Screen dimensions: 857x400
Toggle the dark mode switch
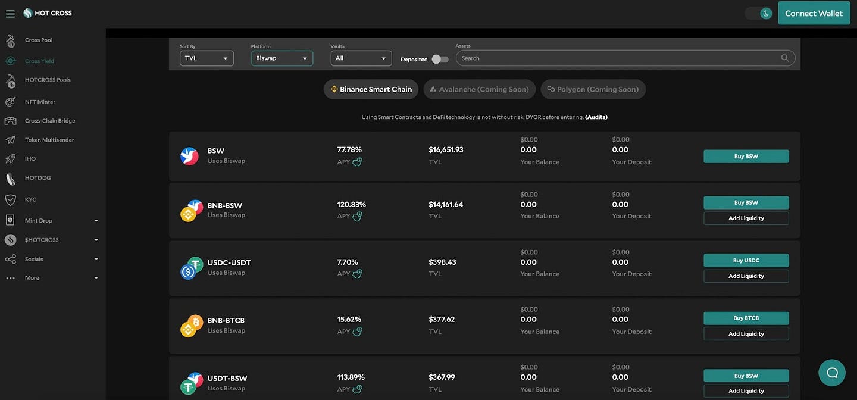pyautogui.click(x=759, y=13)
